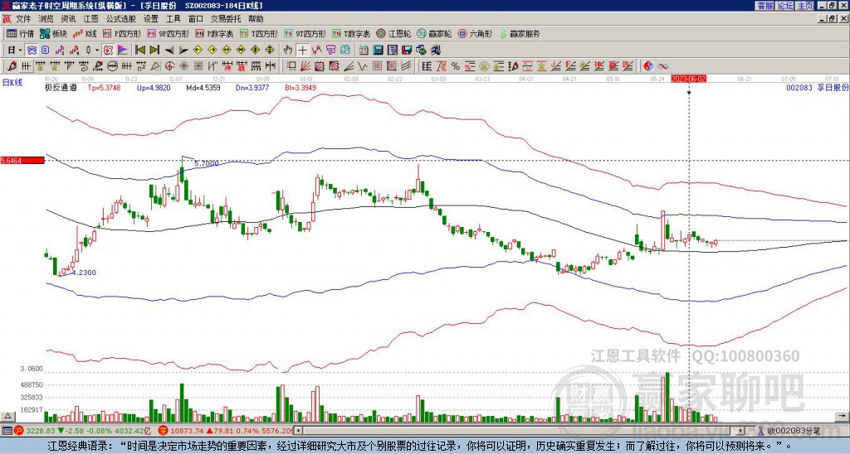Click Shenzhen index 10873.74 in status bar
Viewport: 850px width, 454px height.
(187, 431)
